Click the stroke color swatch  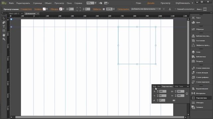point(61,9)
